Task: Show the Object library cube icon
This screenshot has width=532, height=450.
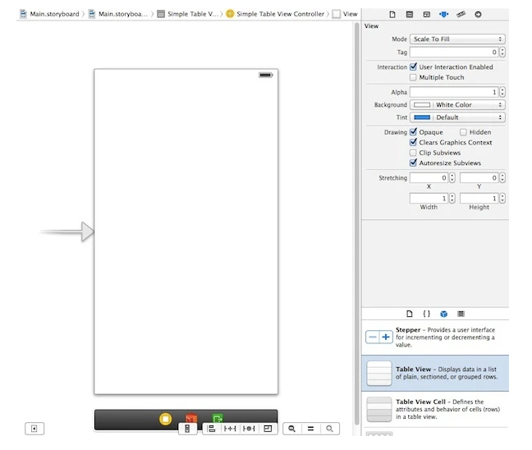Action: coord(444,314)
